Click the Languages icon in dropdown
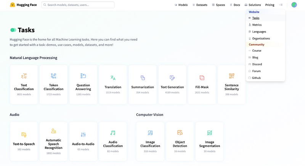Screen dimensions: 305x166 pyautogui.click(x=250, y=32)
